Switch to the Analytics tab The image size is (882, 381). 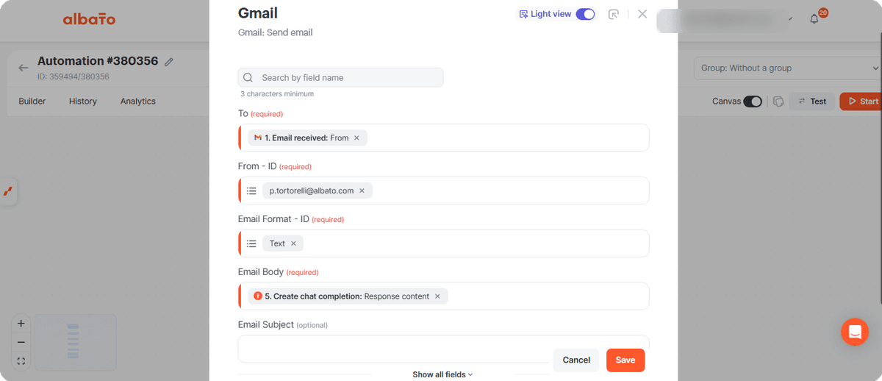click(x=138, y=102)
